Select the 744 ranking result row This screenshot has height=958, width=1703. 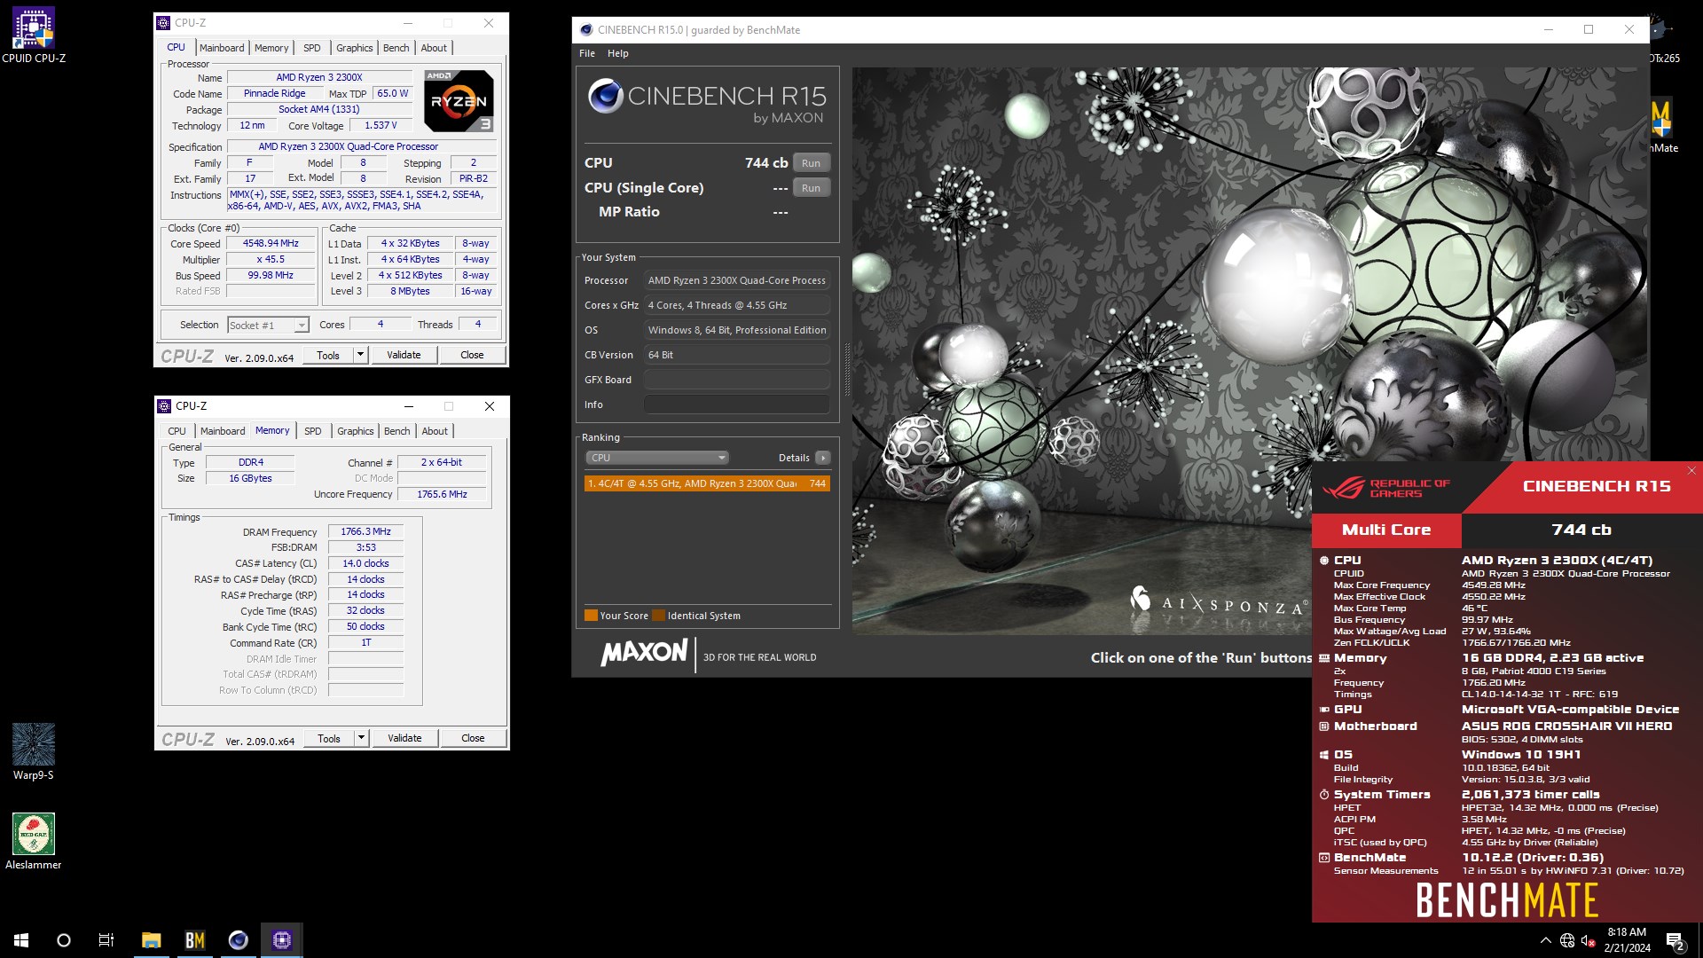[707, 483]
